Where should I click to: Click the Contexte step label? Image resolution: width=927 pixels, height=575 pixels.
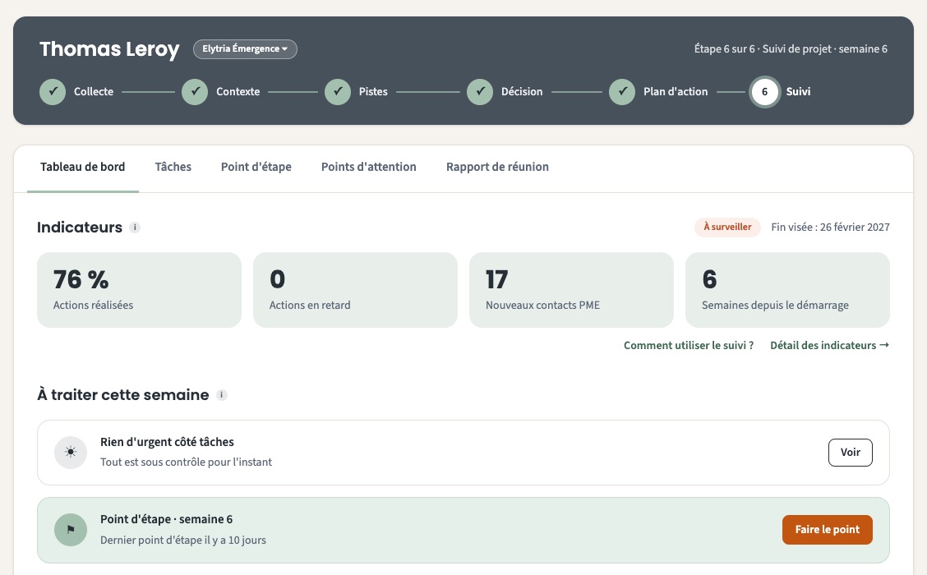[x=238, y=92]
